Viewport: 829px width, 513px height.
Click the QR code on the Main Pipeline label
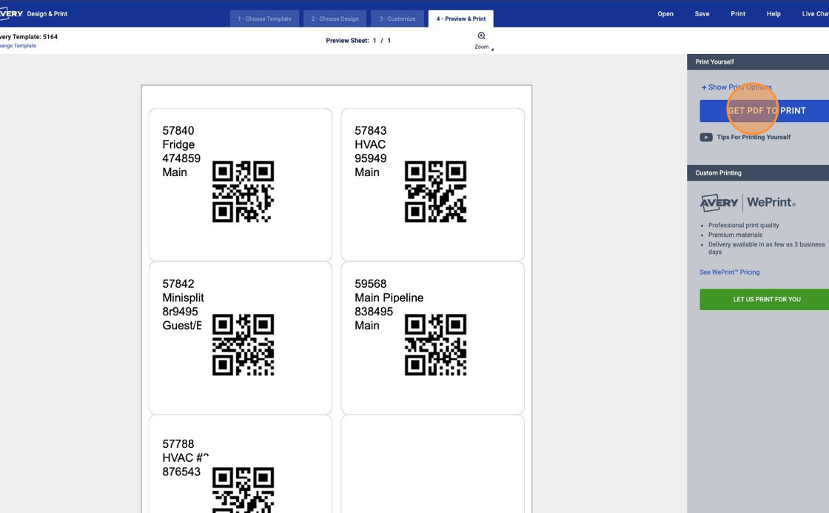coord(436,345)
